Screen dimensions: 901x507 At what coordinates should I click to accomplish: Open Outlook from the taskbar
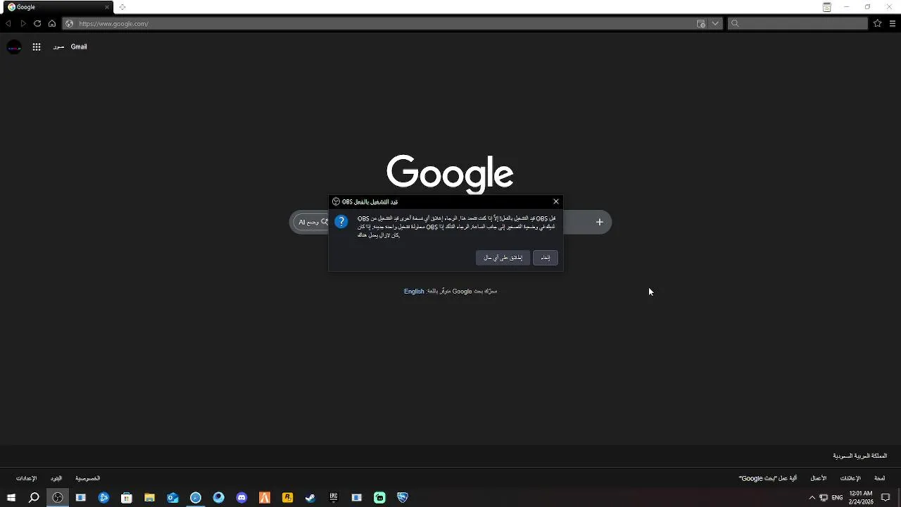tap(172, 498)
